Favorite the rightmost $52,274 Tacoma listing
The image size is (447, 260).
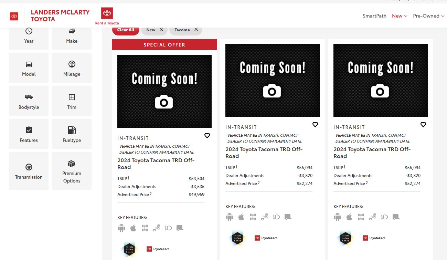(x=423, y=125)
